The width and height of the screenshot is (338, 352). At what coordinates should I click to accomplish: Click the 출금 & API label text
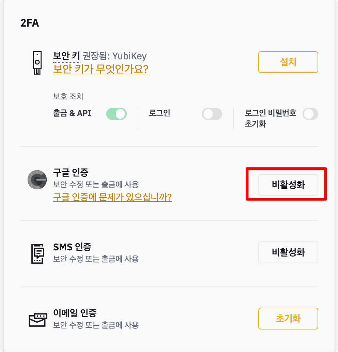point(72,113)
